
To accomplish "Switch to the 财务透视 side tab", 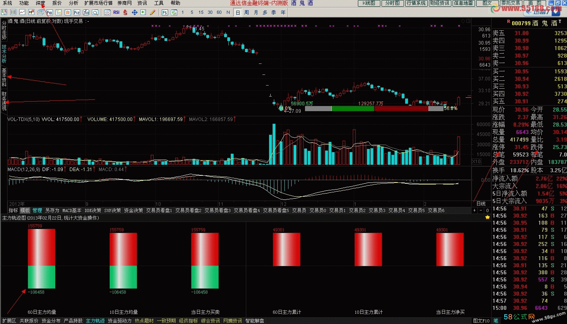I will point(4,101).
